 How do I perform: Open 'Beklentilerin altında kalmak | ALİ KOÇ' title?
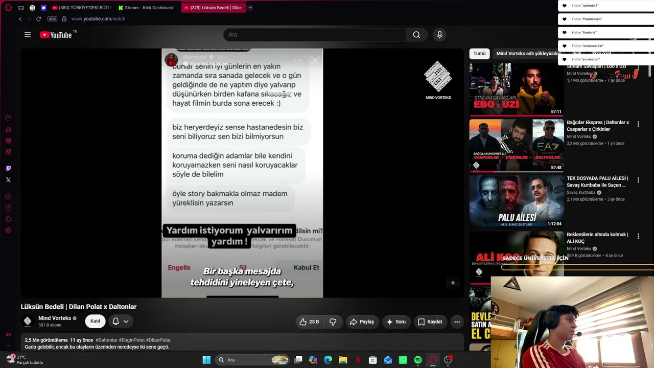pos(597,238)
